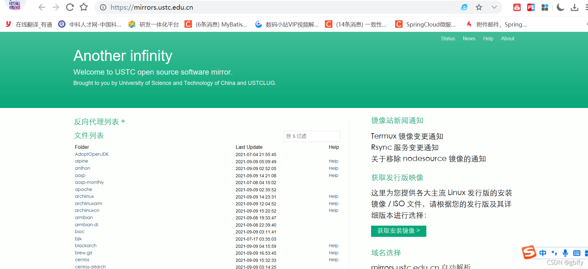Open Help link for aosp row
588x269 pixels.
click(333, 175)
